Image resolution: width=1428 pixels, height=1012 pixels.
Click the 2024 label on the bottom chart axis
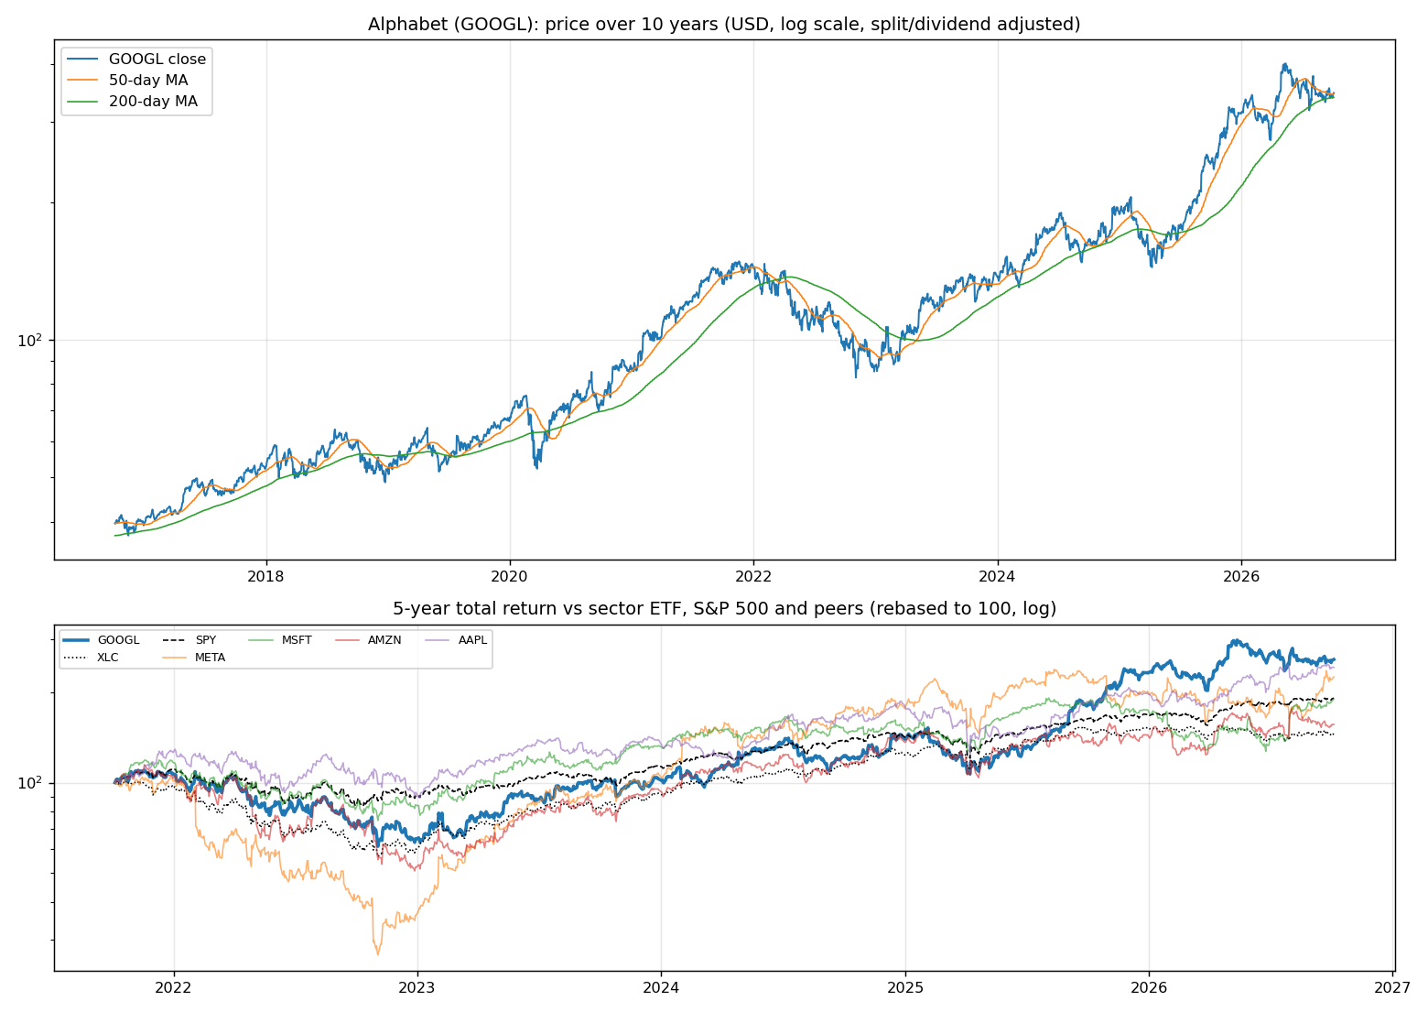click(x=661, y=987)
